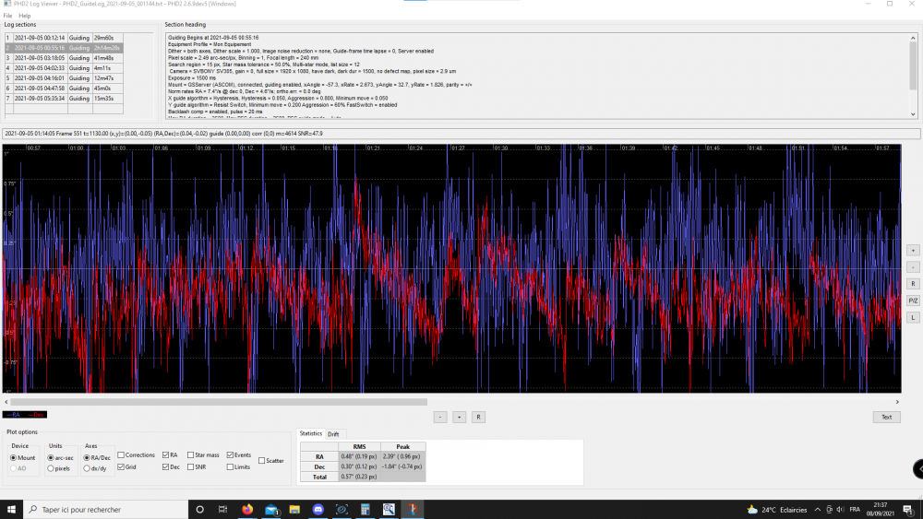Screen dimensions: 923x519
Task: Click the Text button
Action: click(885, 417)
